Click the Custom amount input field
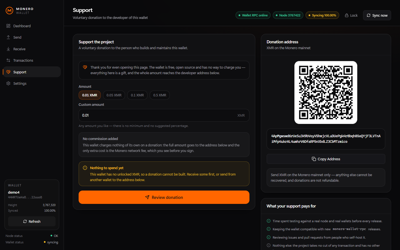 [164, 115]
